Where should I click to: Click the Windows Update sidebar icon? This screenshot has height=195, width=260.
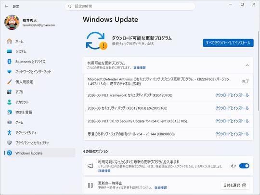10,153
